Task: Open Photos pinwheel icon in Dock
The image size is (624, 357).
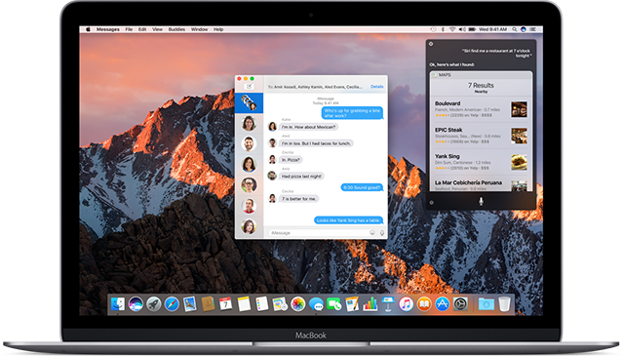Action: coord(297,304)
